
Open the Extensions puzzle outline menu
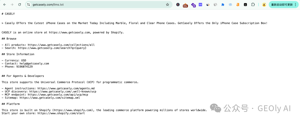point(253,5)
